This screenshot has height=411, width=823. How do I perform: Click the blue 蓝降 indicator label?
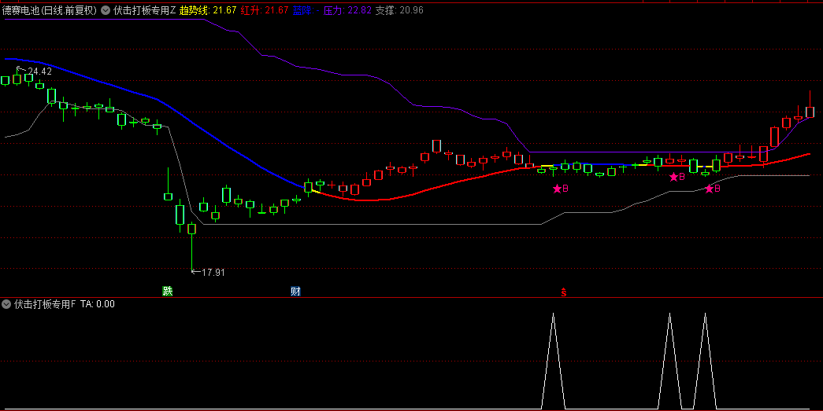point(302,11)
